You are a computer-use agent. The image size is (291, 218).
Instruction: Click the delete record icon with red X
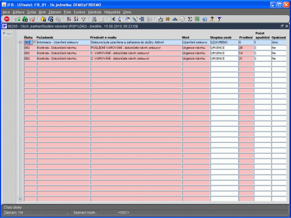[32, 19]
